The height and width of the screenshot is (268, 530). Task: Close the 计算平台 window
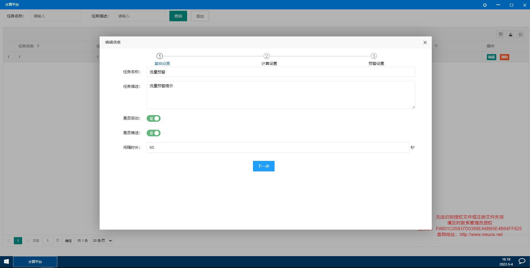tap(524, 5)
